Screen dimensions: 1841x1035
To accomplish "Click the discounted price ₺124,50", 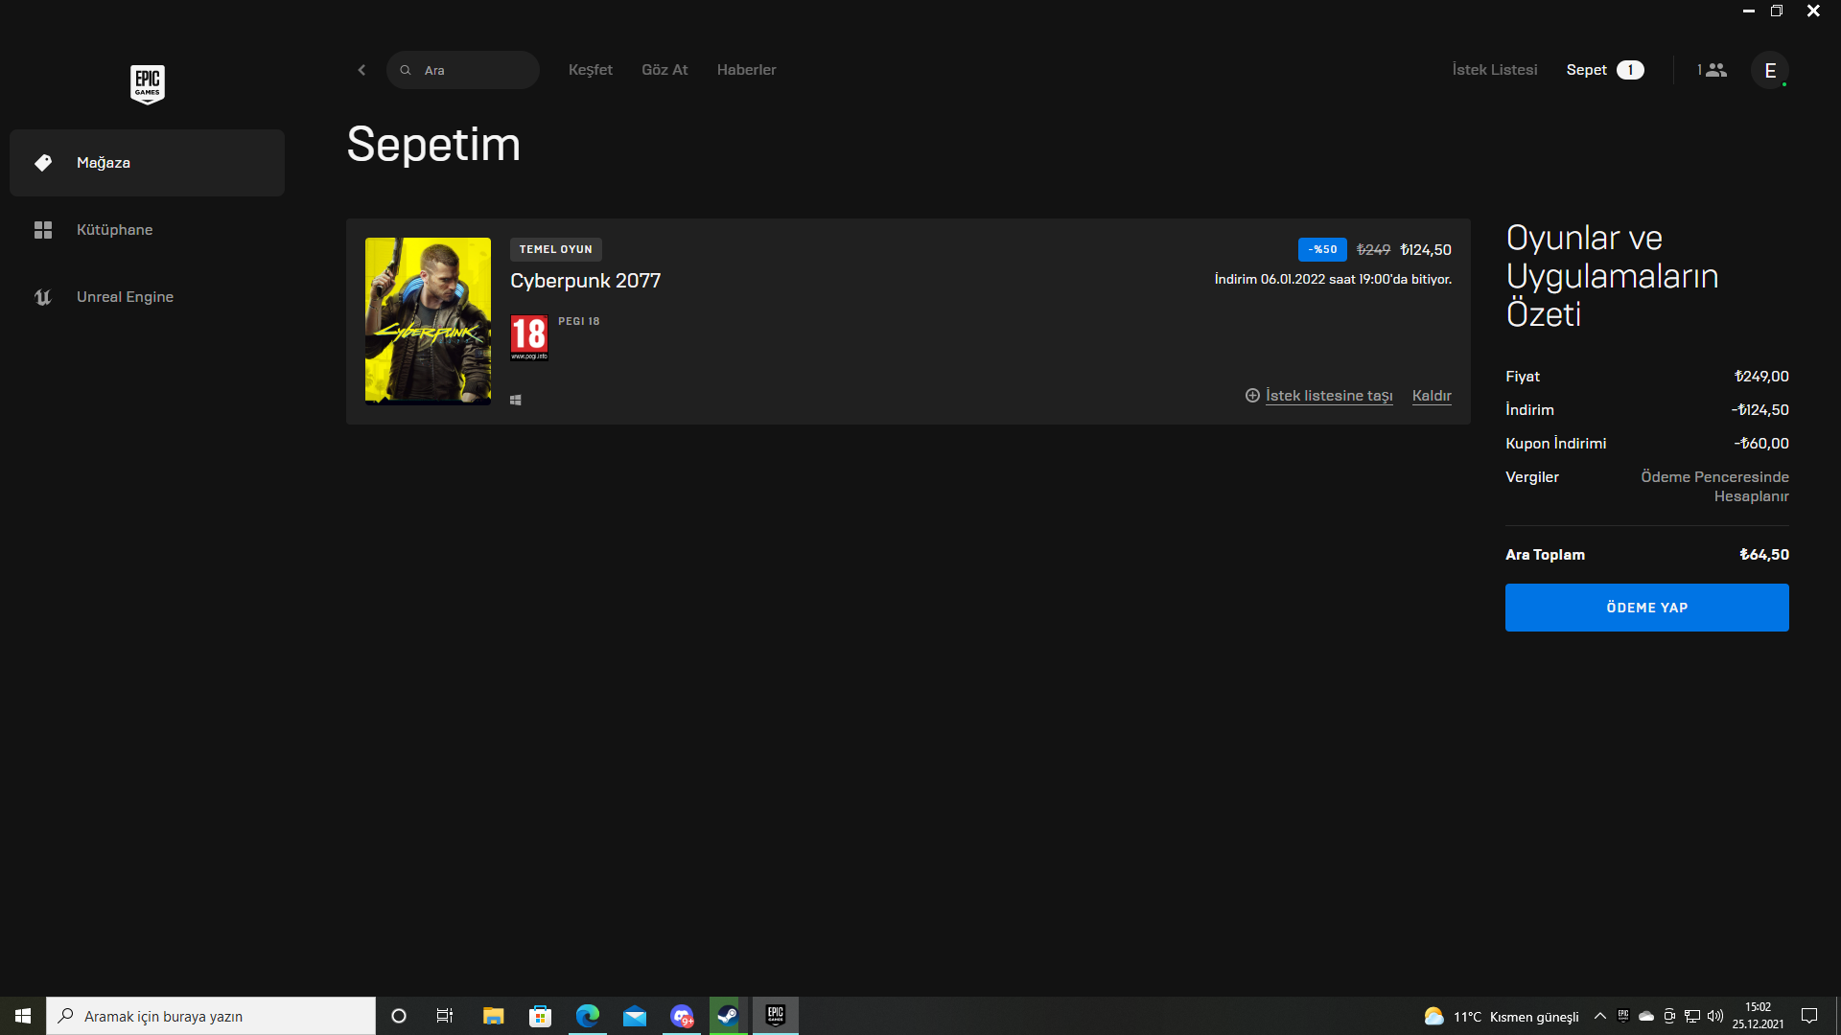I will pyautogui.click(x=1426, y=250).
